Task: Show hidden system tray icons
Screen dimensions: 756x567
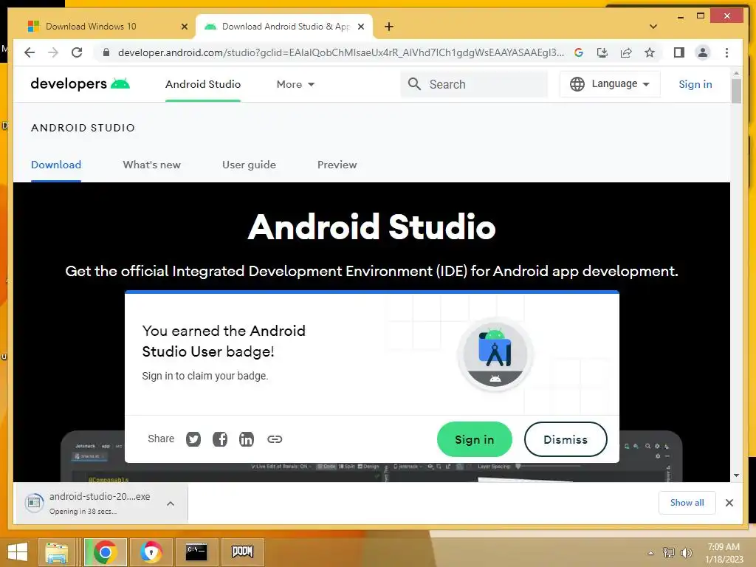Action: (651, 553)
